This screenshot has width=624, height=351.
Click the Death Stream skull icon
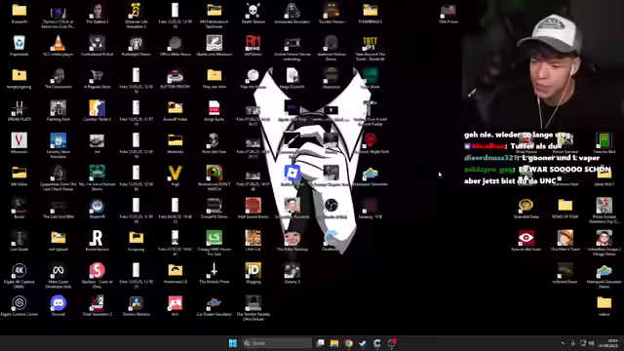pos(253,11)
